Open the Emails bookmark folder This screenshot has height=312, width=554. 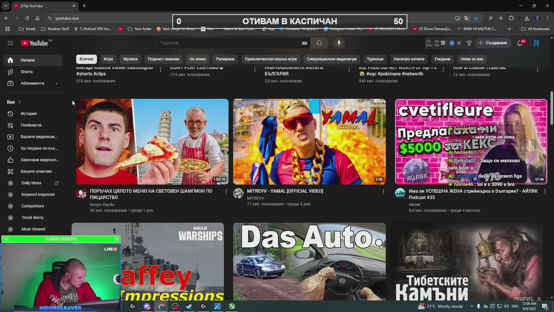point(27,29)
